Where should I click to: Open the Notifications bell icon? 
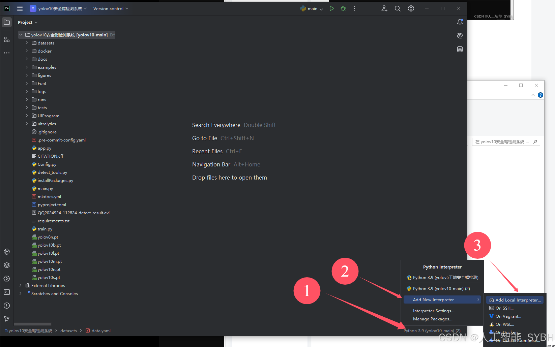click(x=460, y=22)
